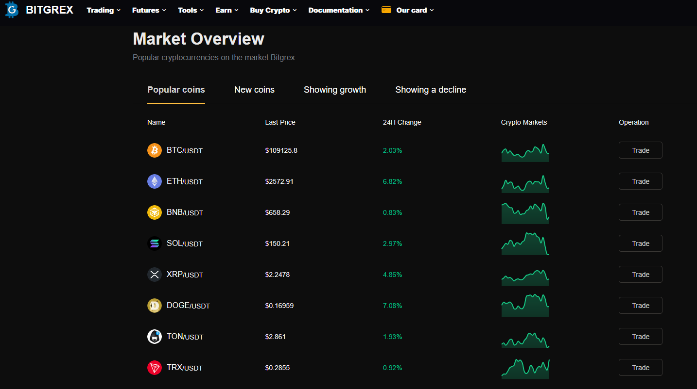Click the Operation column header
The image size is (697, 389).
634,122
